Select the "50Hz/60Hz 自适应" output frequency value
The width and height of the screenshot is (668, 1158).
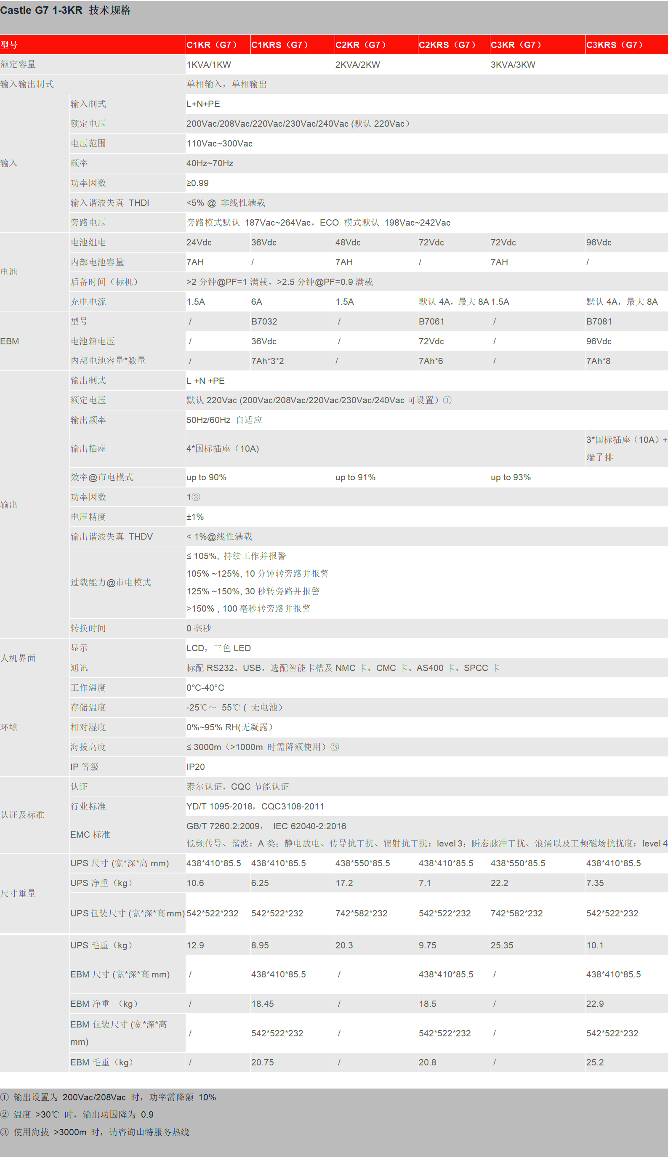coord(224,420)
